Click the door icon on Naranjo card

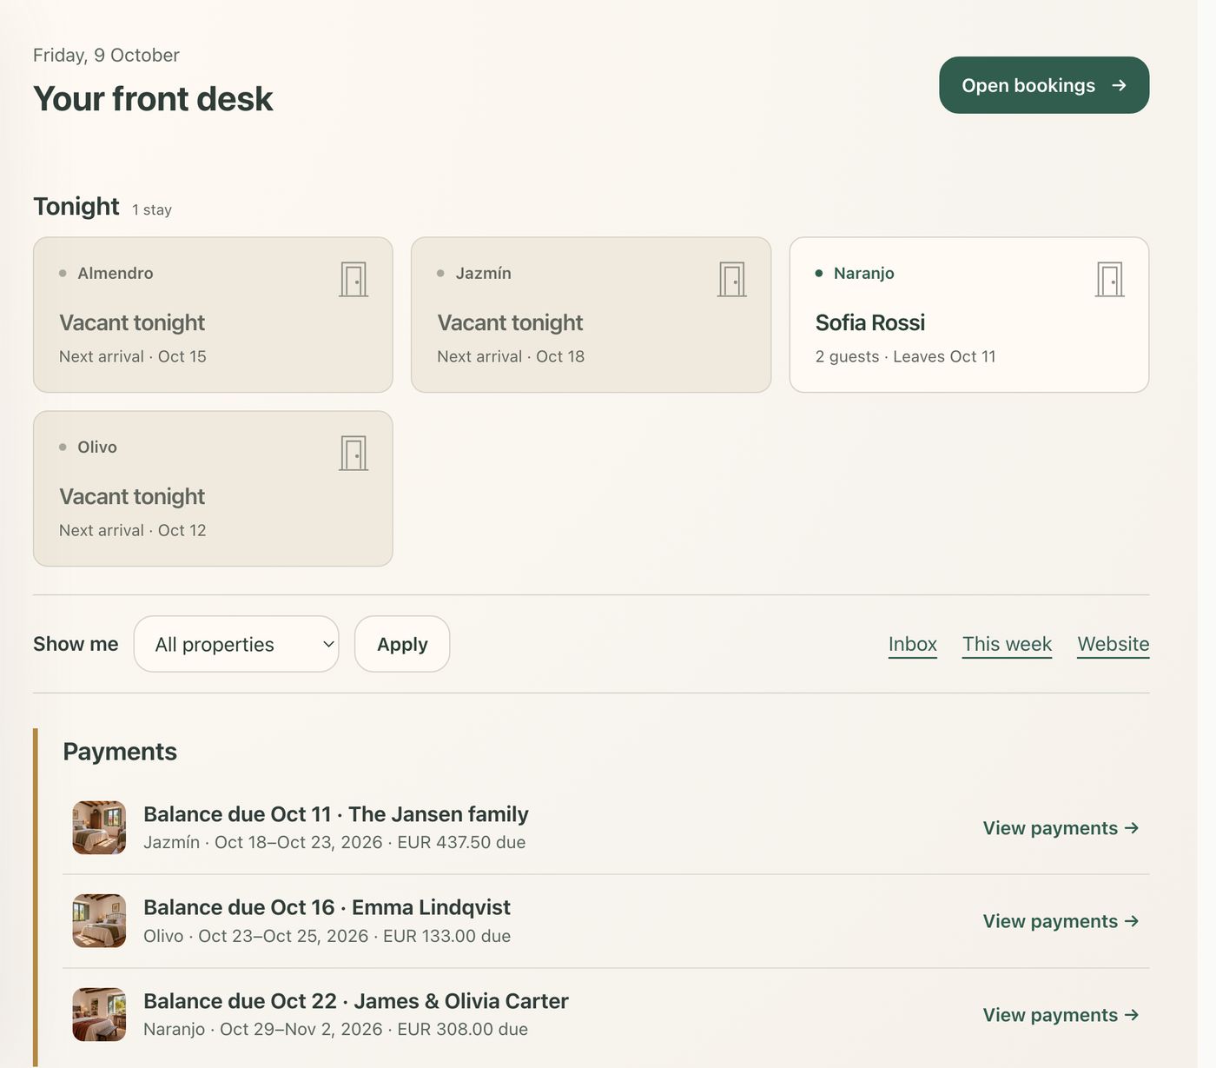pos(1110,280)
